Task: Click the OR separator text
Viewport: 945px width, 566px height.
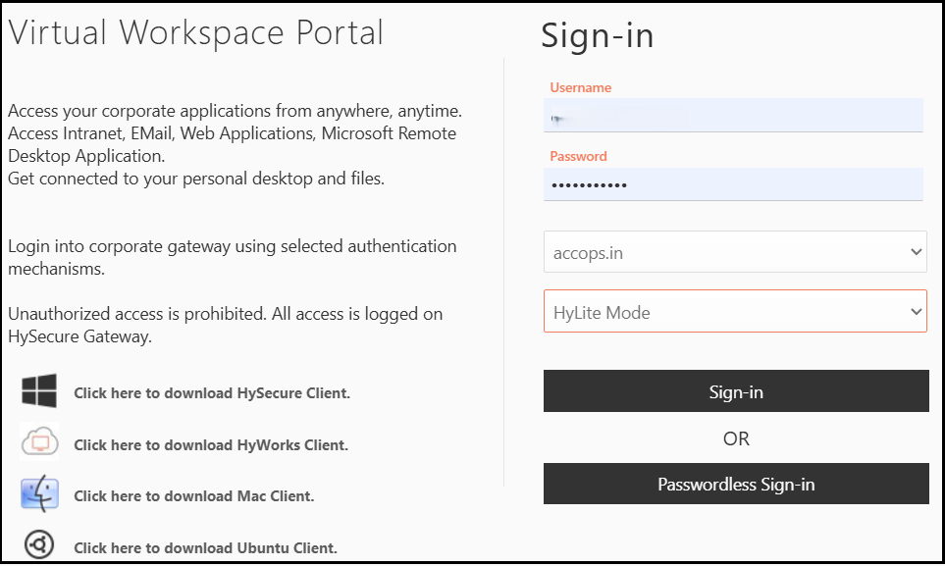Action: 736,438
